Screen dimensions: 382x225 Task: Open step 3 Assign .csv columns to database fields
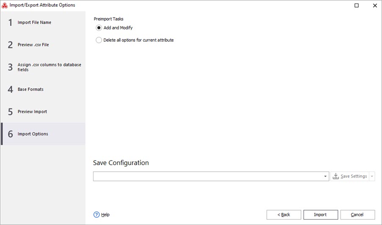(x=43, y=67)
